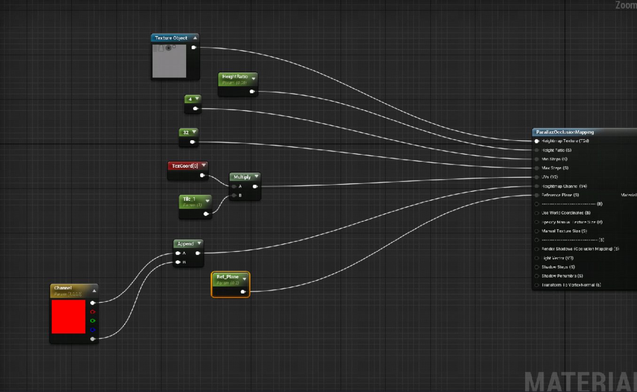Expand the Tile_1 node preview arrow
Screen dimensions: 637x392
click(x=207, y=201)
